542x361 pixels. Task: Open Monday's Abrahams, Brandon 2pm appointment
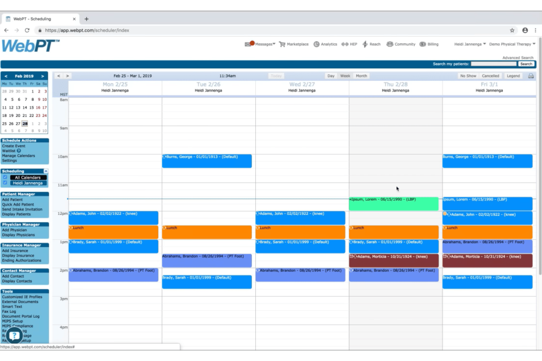pos(113,275)
